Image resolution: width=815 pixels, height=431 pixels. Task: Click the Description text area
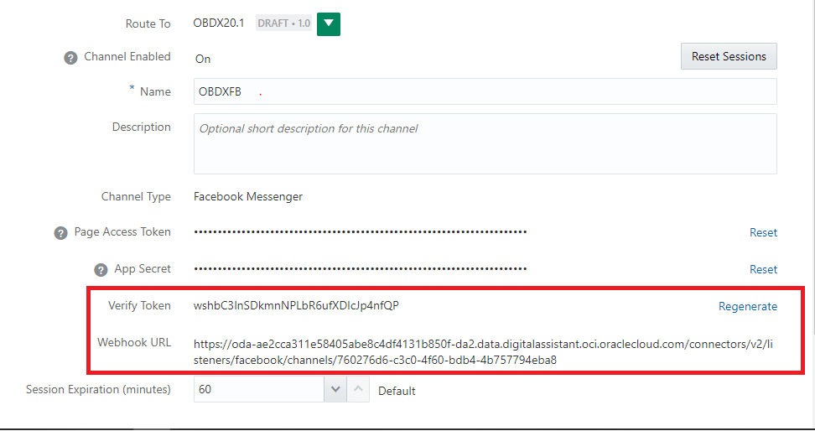[485, 144]
